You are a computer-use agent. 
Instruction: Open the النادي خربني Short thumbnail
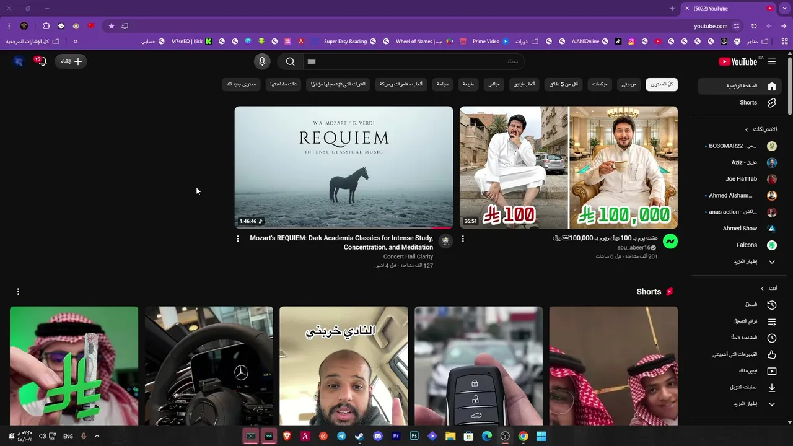click(x=344, y=365)
